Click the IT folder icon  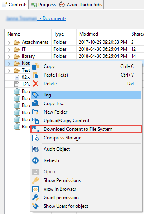coord(17,49)
